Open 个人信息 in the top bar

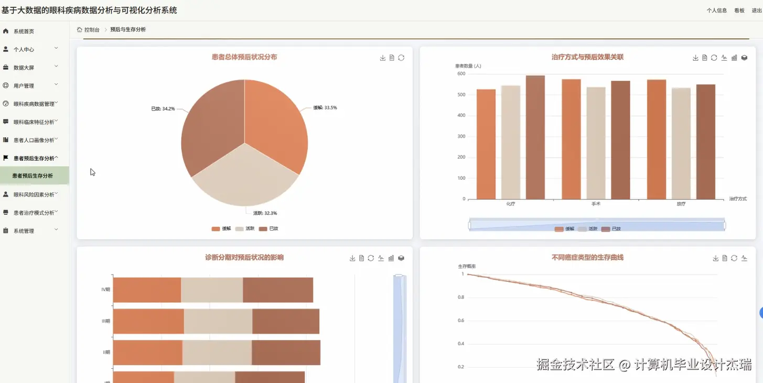[716, 10]
